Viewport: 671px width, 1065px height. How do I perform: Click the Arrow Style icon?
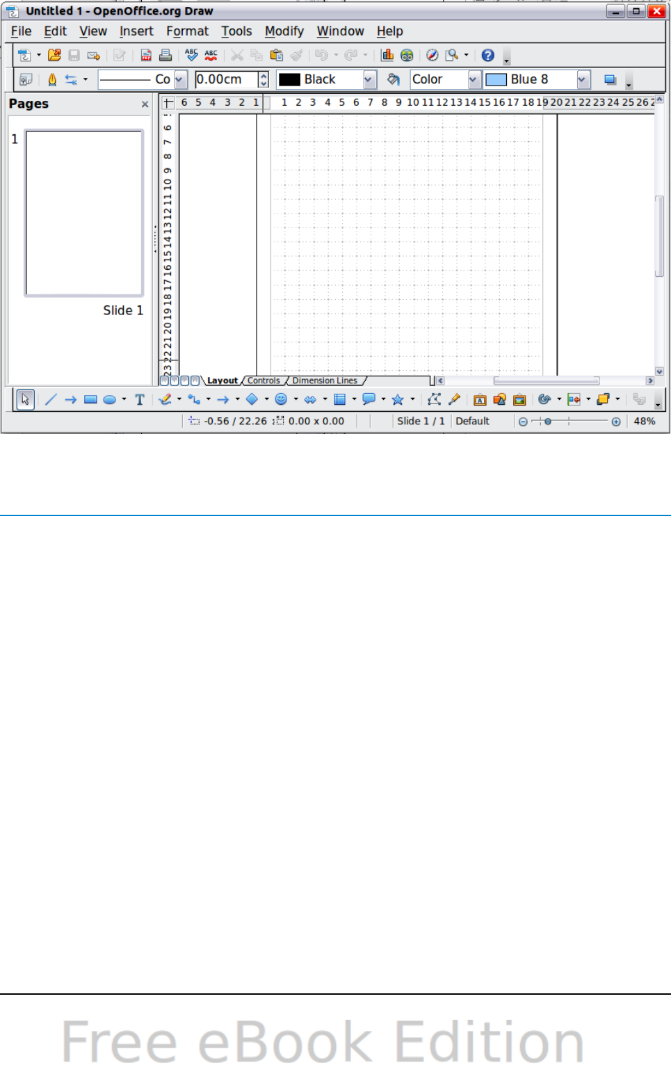click(71, 80)
